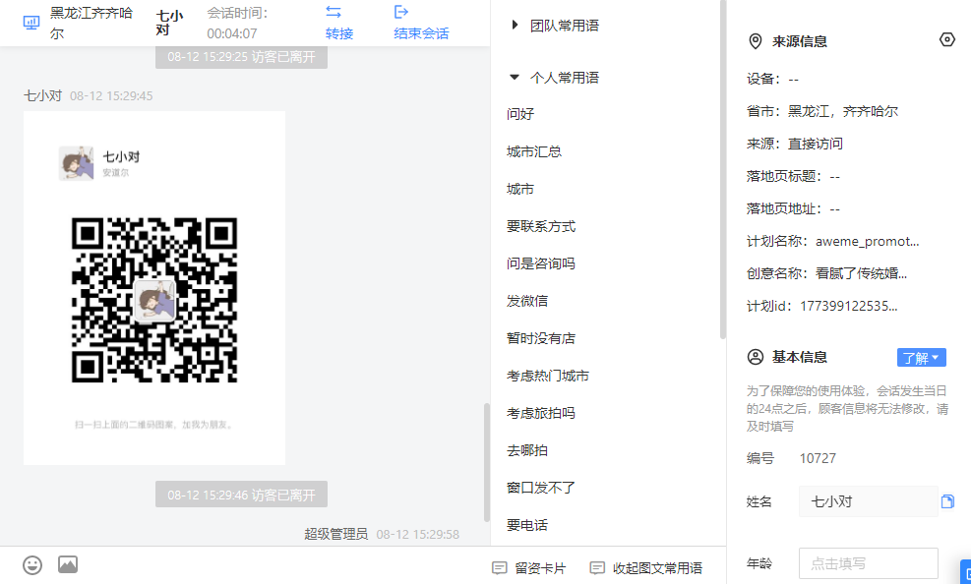This screenshot has height=584, width=971.
Task: Click the 08-12 15:29:46 访客已离开 notice
Action: pos(241,495)
